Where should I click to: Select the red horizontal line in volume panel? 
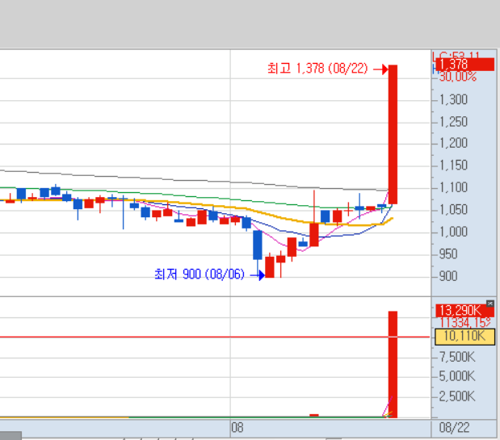point(215,337)
